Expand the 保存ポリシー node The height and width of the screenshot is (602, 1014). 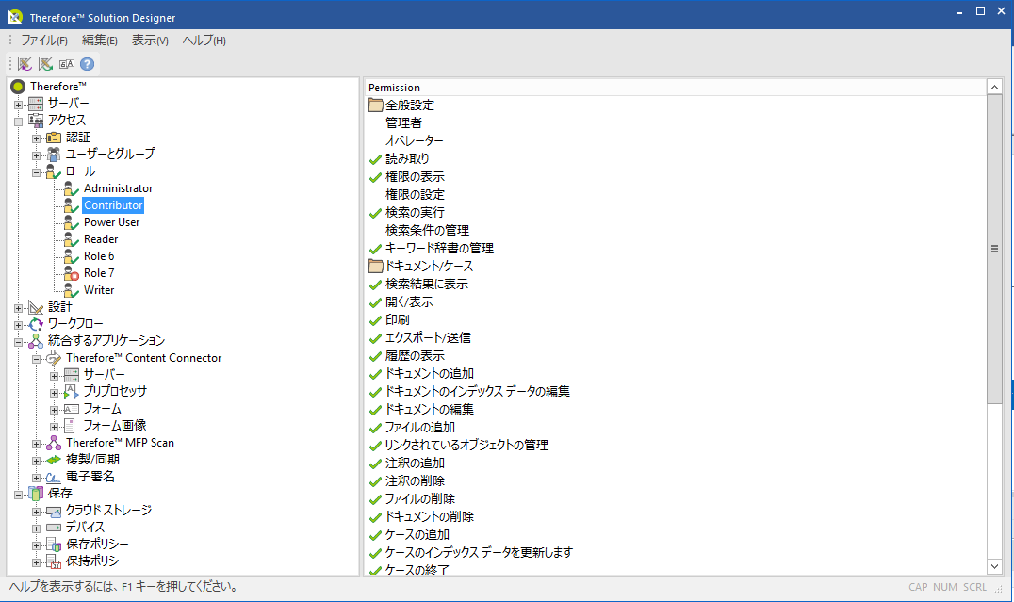pyautogui.click(x=36, y=545)
